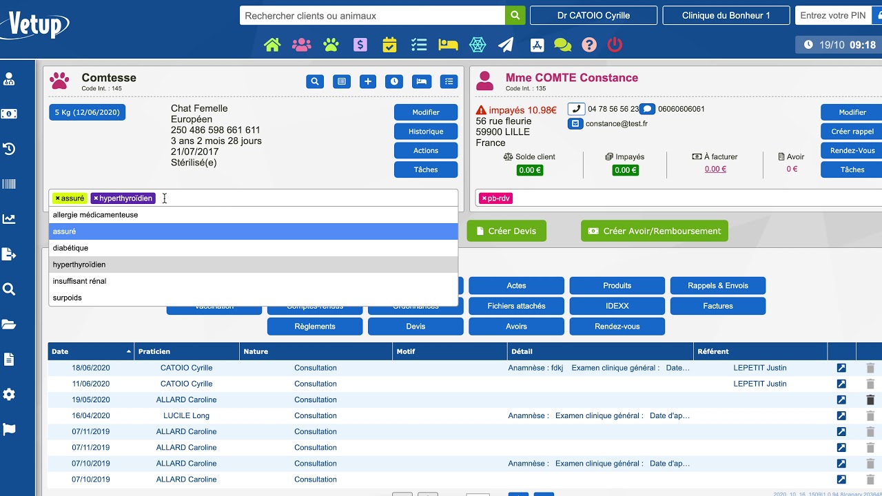The width and height of the screenshot is (882, 496).
Task: Open statistics chart icon in sidebar
Action: click(9, 219)
